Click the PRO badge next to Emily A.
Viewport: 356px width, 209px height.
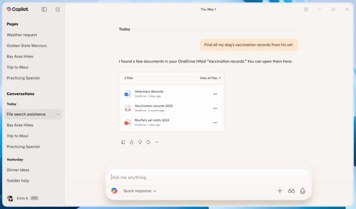(35, 198)
